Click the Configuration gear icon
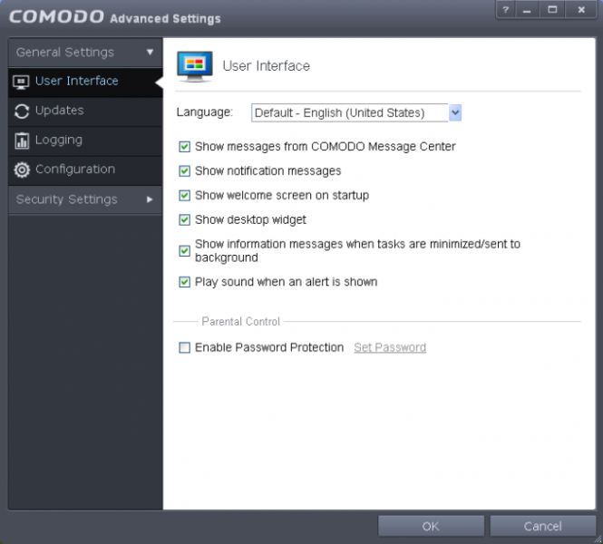The image size is (603, 544). point(22,170)
